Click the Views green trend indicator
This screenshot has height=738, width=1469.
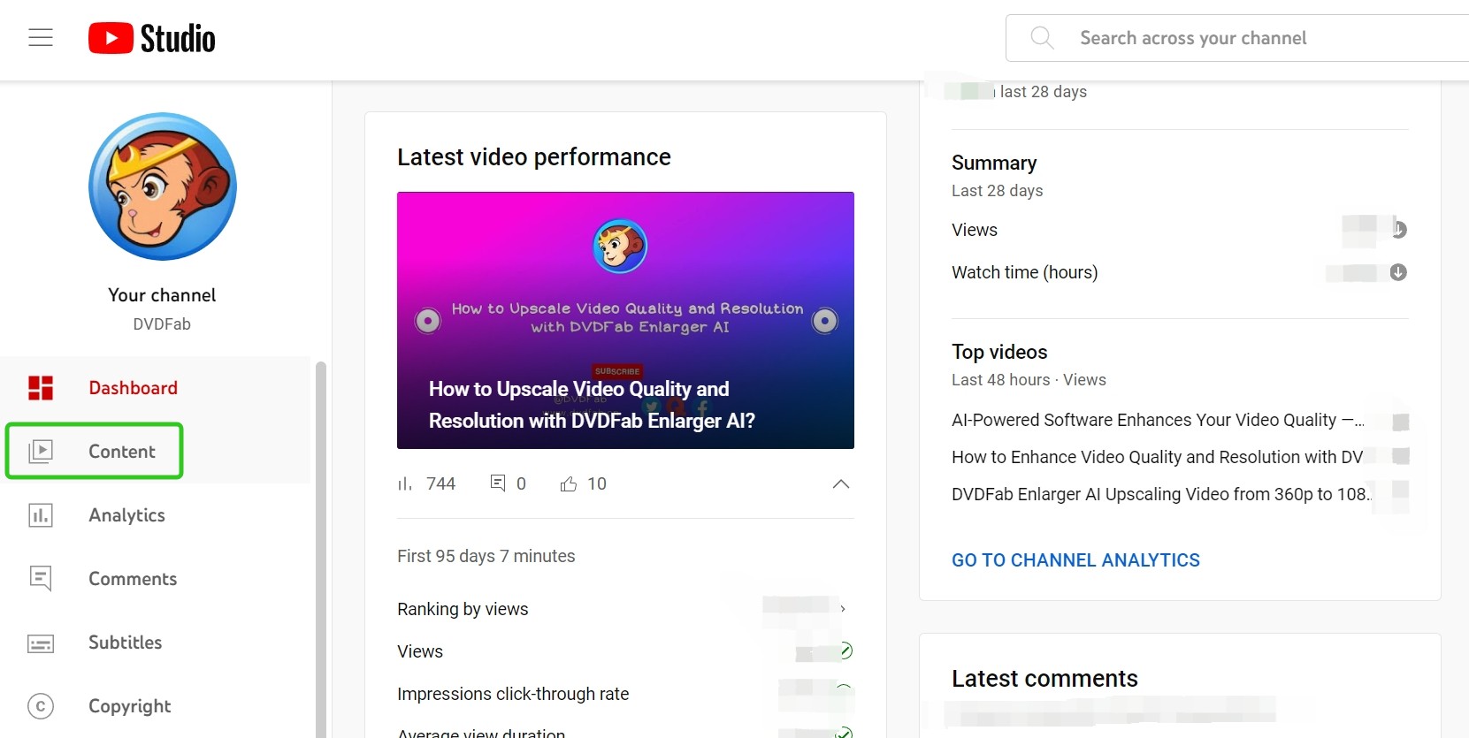[845, 651]
